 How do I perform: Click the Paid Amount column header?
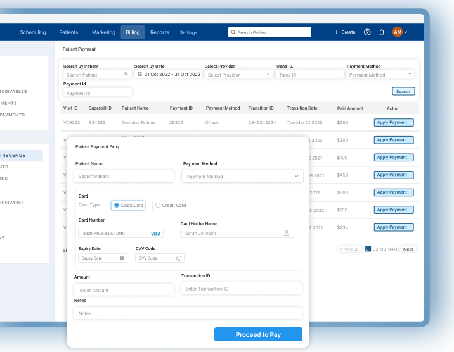[x=350, y=108]
